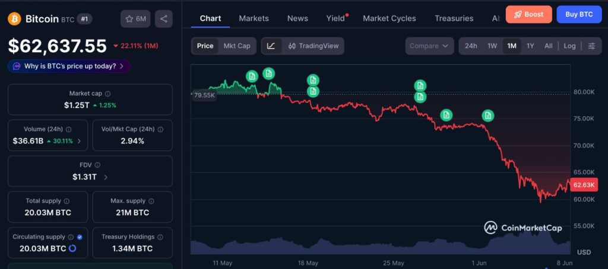Set the range to 24h
Screen dimensions: 608x269
tap(471, 46)
